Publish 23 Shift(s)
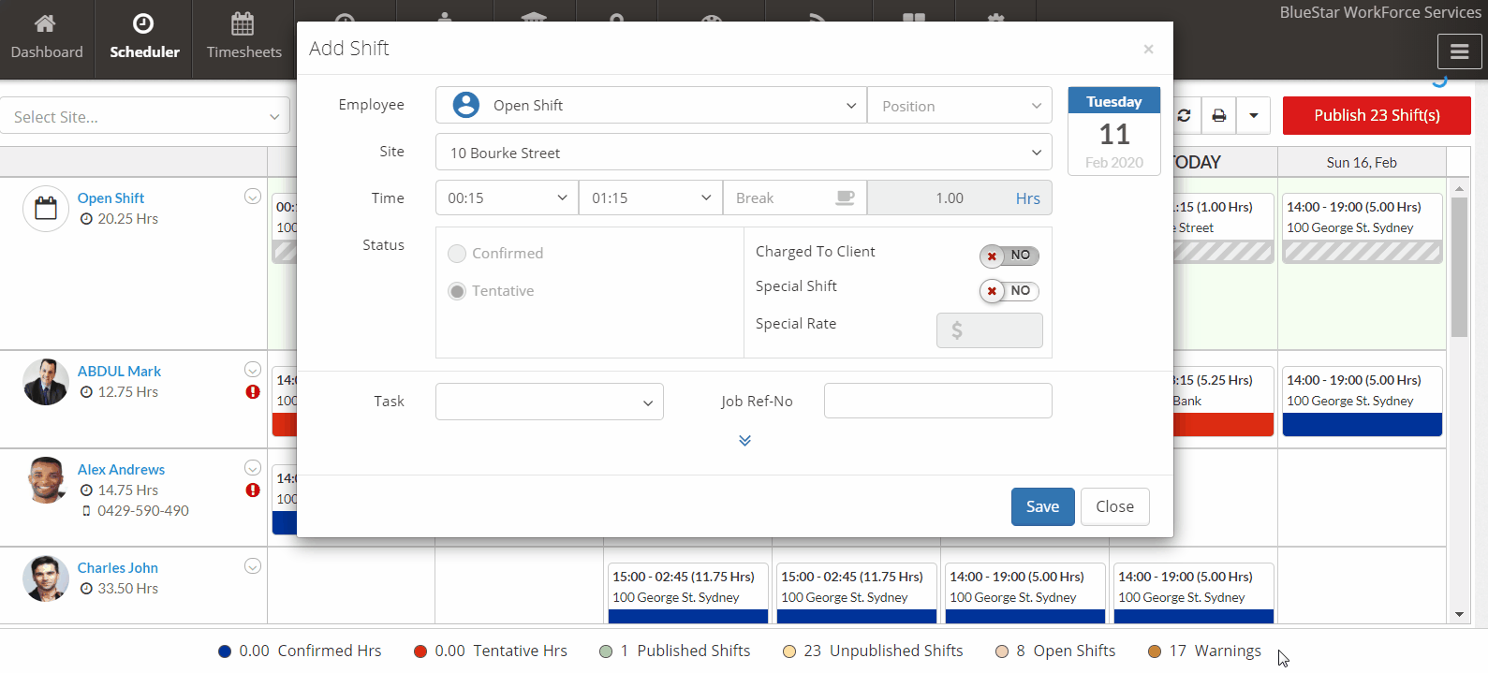The height and width of the screenshot is (673, 1488). pos(1377,115)
